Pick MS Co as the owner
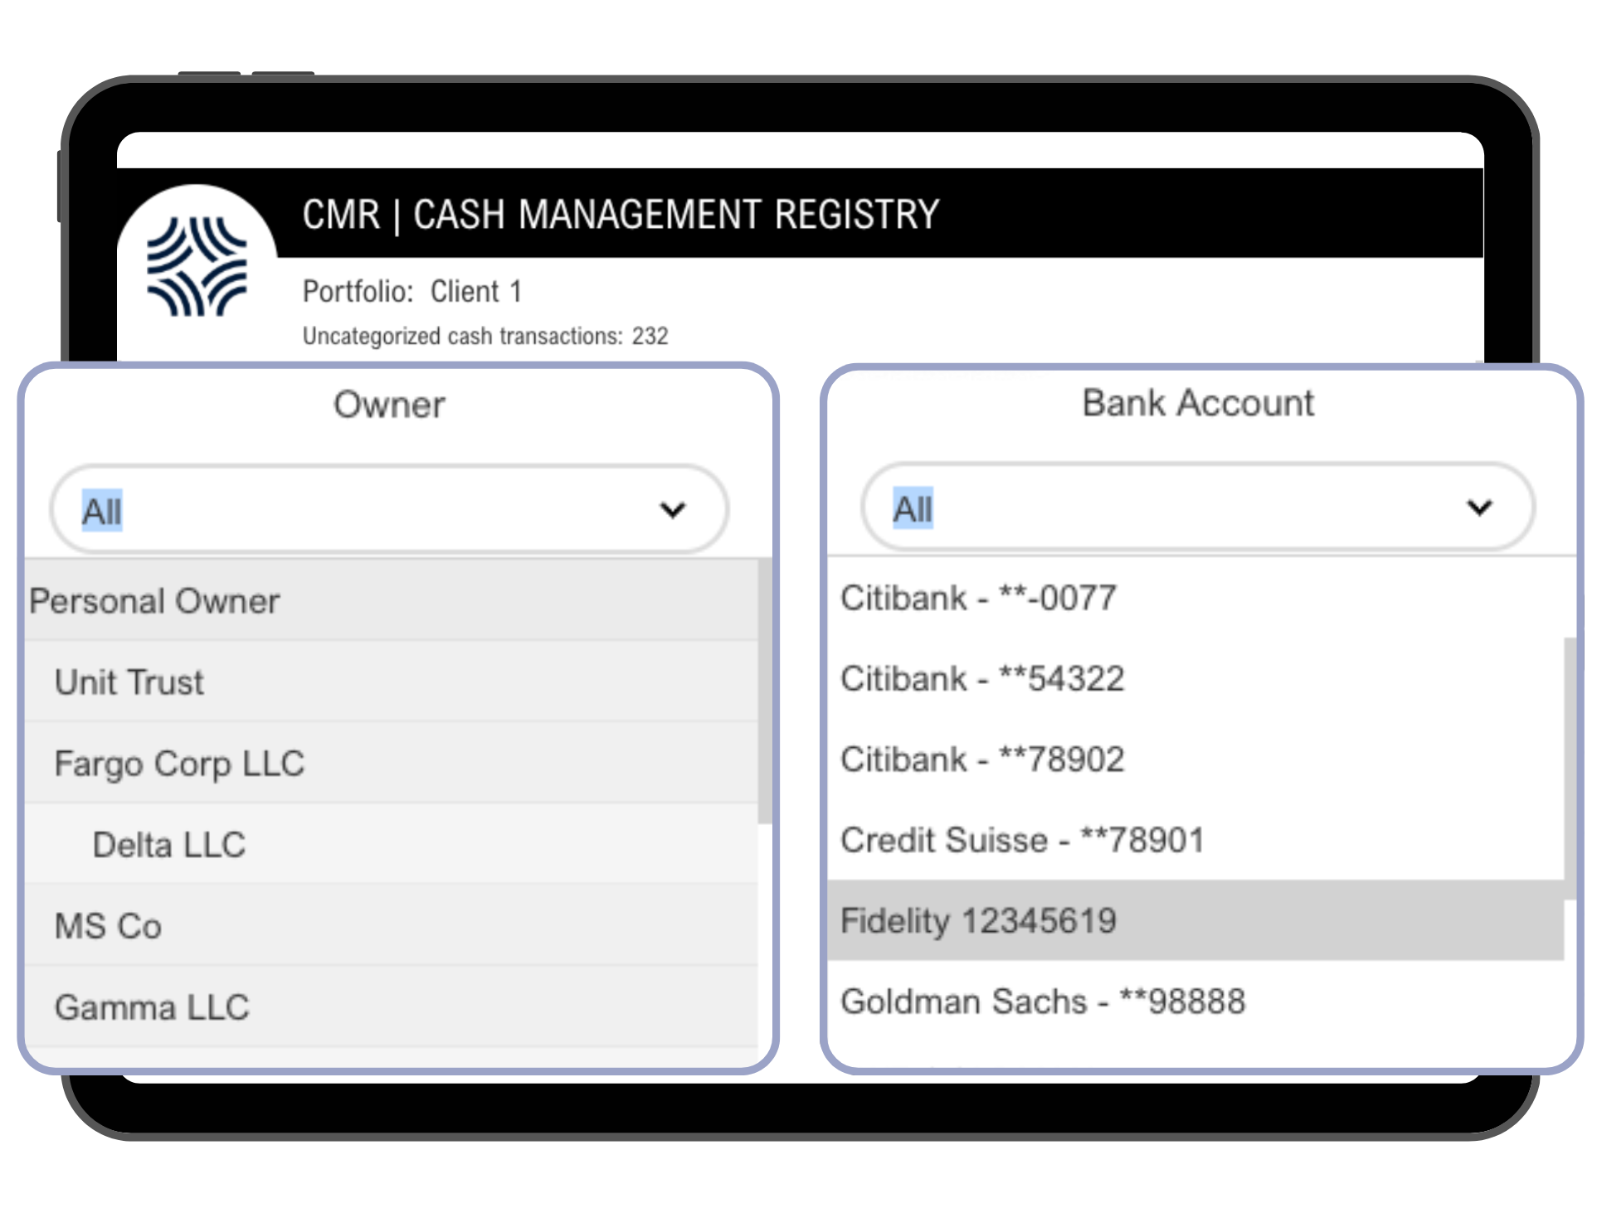Viewport: 1597px width, 1213px height. (109, 926)
